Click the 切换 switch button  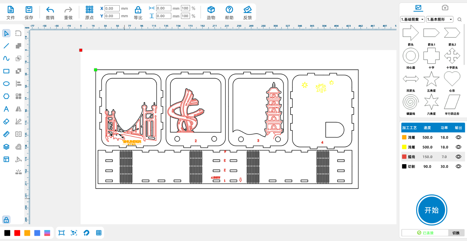[456, 233]
